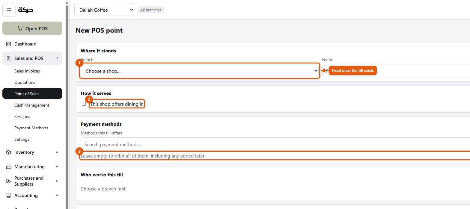This screenshot has height=209, width=470.
Task: Click the All branches badge
Action: click(151, 10)
